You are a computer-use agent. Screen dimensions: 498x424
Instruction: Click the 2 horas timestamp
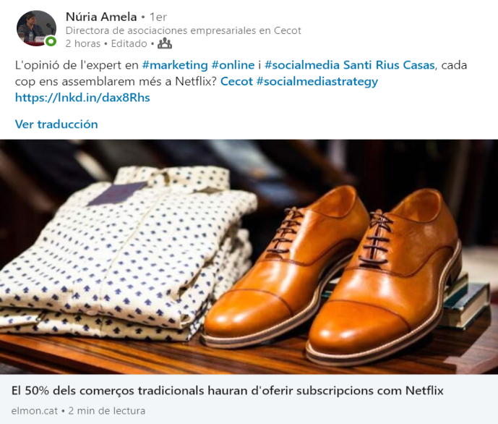coord(83,43)
